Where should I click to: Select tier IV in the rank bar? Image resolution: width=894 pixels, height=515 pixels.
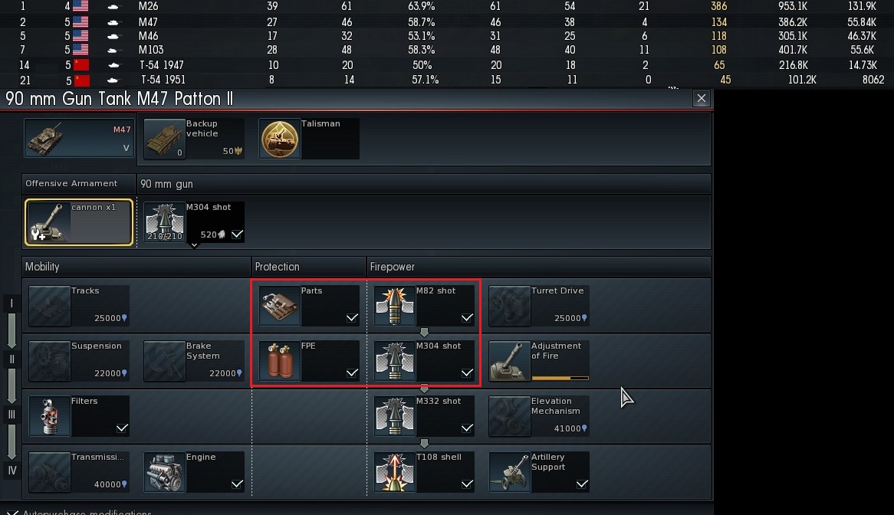[x=12, y=471]
